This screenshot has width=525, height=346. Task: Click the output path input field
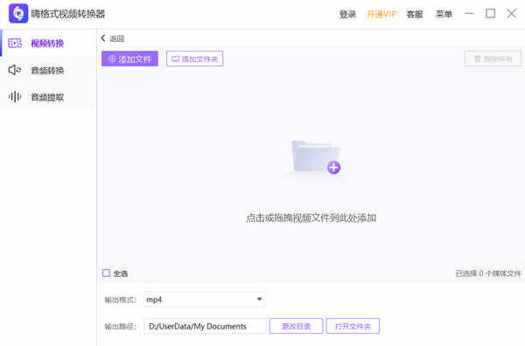(205, 326)
